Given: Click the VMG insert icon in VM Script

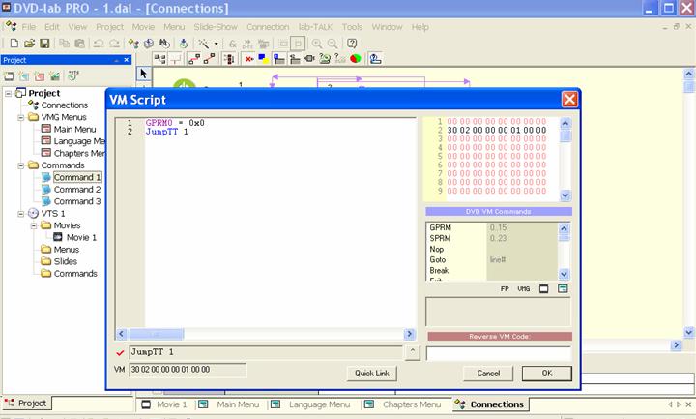Looking at the screenshot, I should click(x=524, y=288).
